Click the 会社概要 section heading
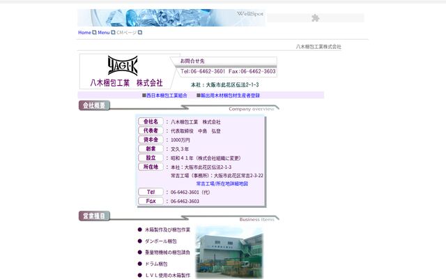 click(x=94, y=105)
